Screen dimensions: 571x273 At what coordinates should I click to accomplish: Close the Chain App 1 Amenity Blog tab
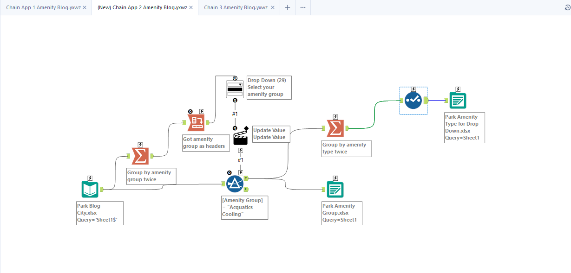[85, 7]
